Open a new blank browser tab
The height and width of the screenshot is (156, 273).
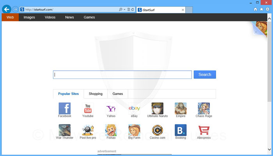pos(189,10)
